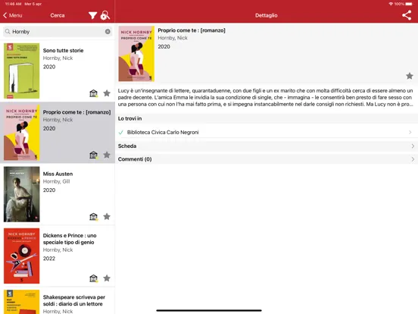Favorite the Sono tutte storie star
Image resolution: width=418 pixels, height=314 pixels.
107,93
